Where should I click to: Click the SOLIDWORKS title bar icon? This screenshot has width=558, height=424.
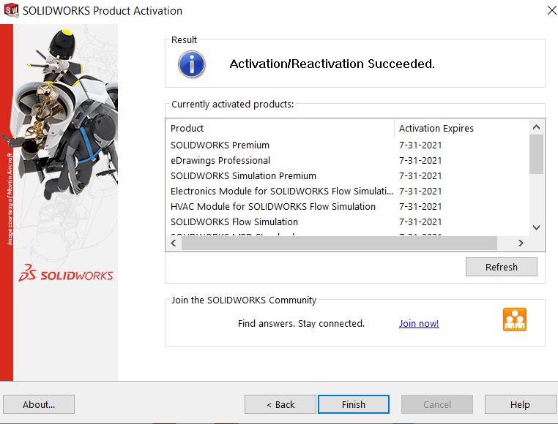pyautogui.click(x=12, y=10)
